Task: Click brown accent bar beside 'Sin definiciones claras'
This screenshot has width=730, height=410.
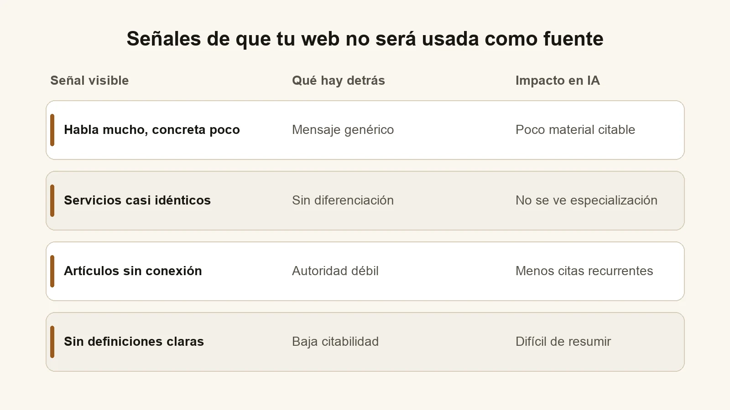Action: tap(52, 342)
